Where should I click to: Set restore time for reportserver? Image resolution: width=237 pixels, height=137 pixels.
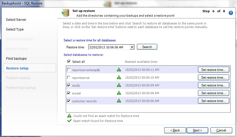(213, 78)
